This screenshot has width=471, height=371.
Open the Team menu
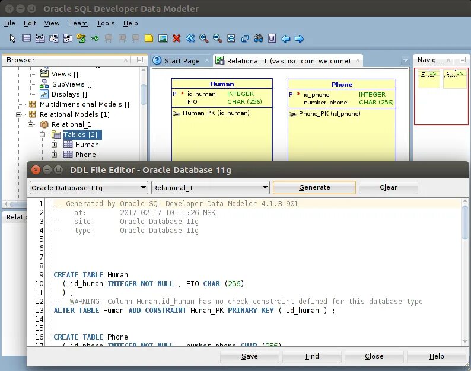click(x=78, y=23)
